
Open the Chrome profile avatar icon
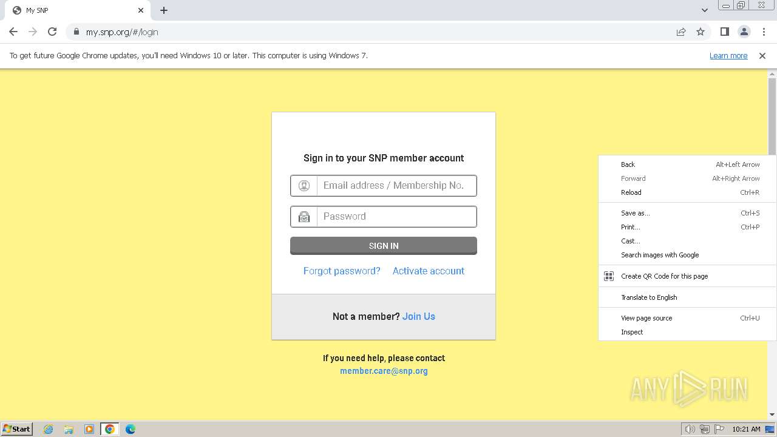coord(744,32)
